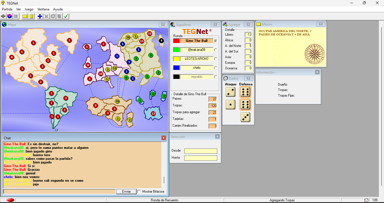This screenshot has width=384, height=203.
Task: Select the chelo player radio button
Action: [216, 68]
